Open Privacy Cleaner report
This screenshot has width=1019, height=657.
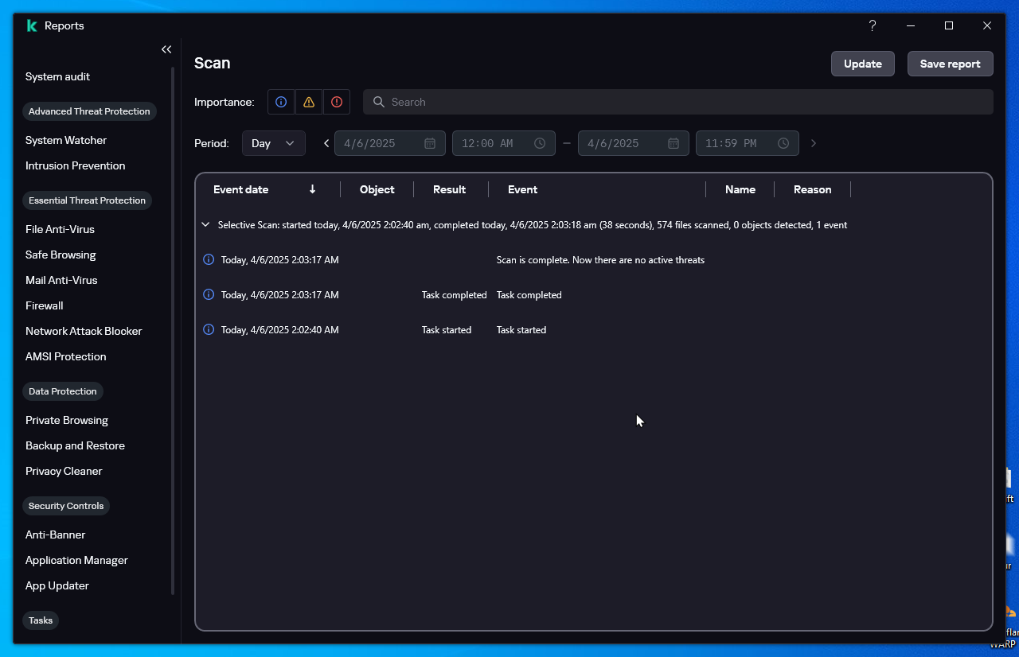tap(64, 471)
